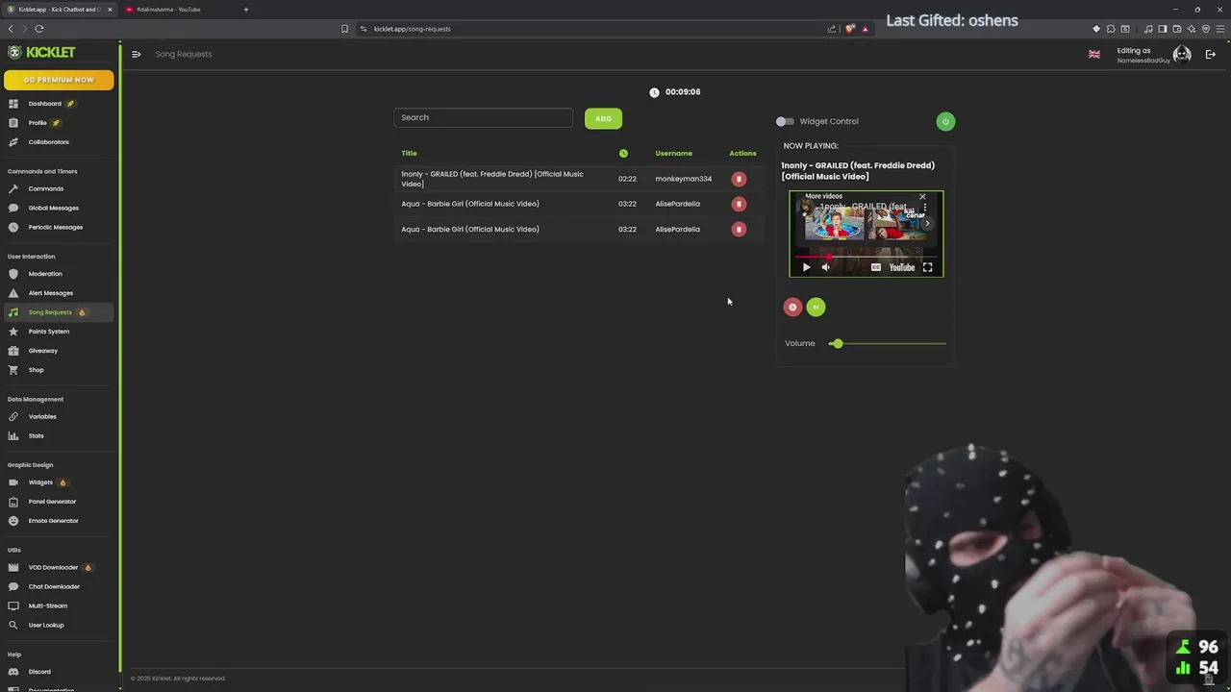The width and height of the screenshot is (1231, 692).
Task: Show next suggested videos arrow
Action: (927, 223)
